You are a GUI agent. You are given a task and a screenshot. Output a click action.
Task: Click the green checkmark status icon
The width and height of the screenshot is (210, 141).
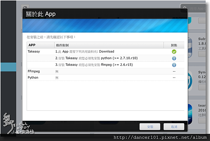pos(174,52)
